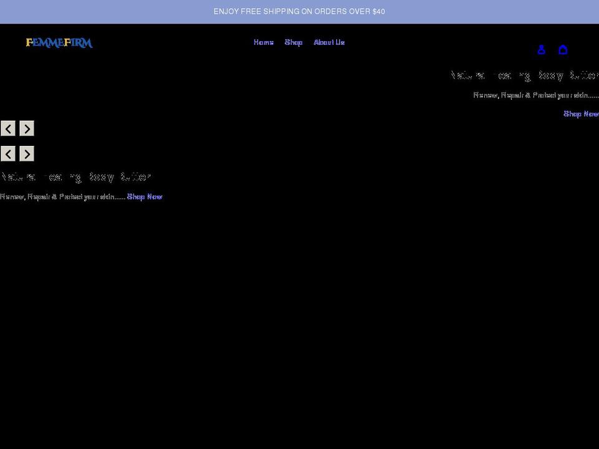Open the About Us menu item

point(329,42)
